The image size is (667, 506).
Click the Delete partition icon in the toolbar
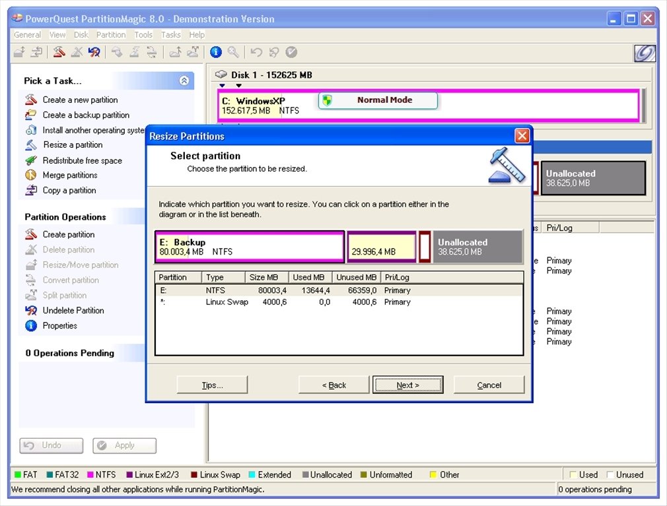click(77, 52)
